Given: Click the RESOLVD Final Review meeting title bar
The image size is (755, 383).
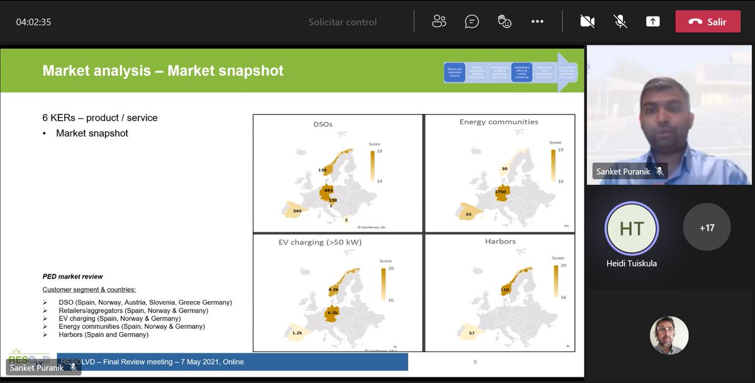Looking at the screenshot, I should 233,362.
